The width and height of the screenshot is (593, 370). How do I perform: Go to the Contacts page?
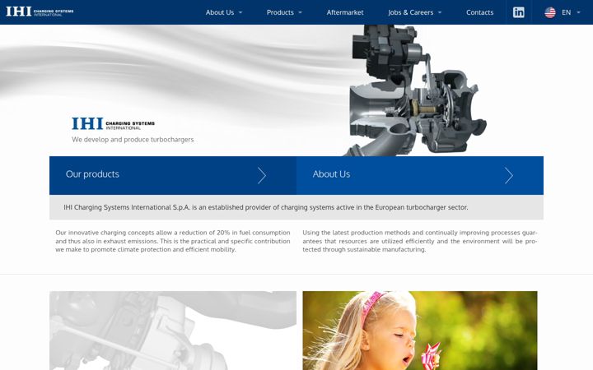479,12
